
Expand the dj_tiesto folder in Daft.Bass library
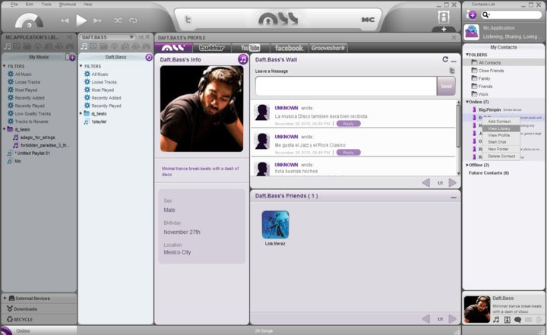pyautogui.click(x=81, y=113)
